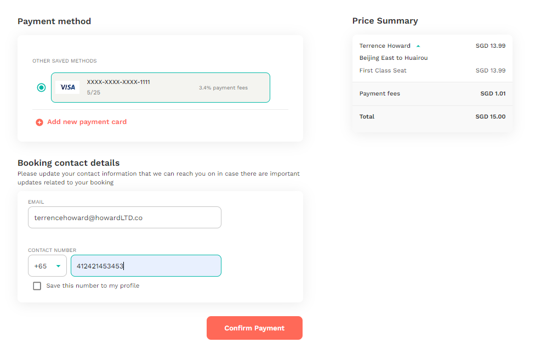
Task: Click the 3.4% payment fees note
Action: 224,88
